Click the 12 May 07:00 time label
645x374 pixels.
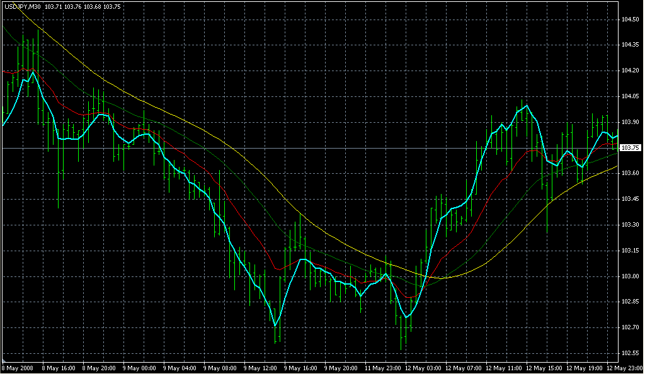point(464,368)
